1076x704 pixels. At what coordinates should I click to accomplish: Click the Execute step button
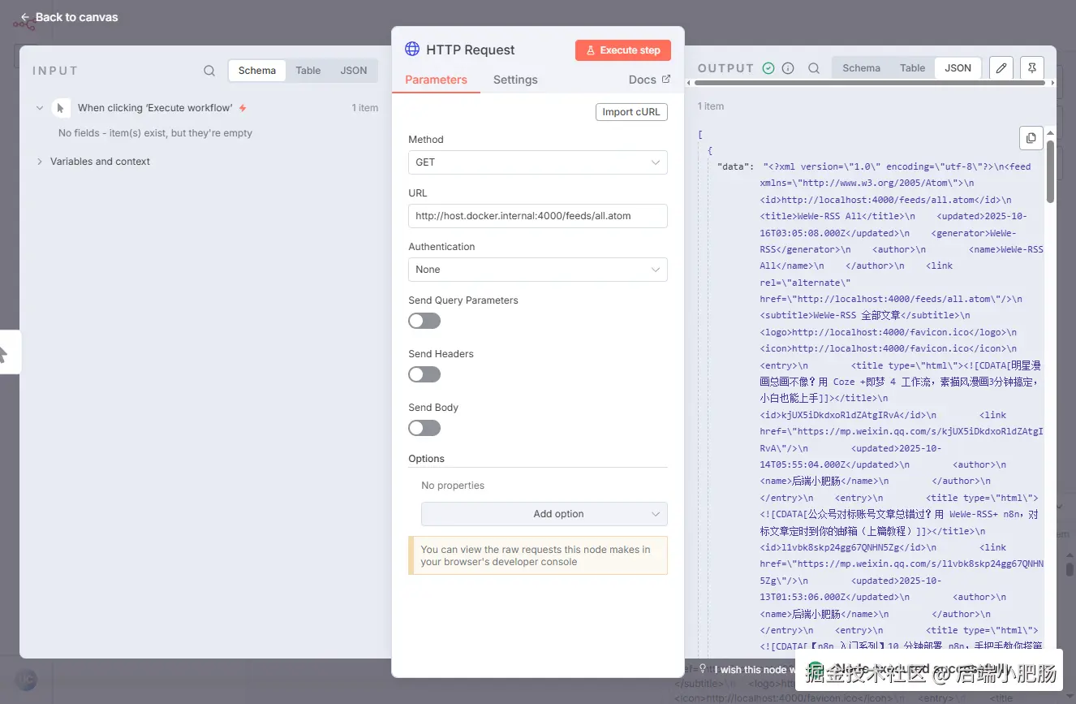623,50
